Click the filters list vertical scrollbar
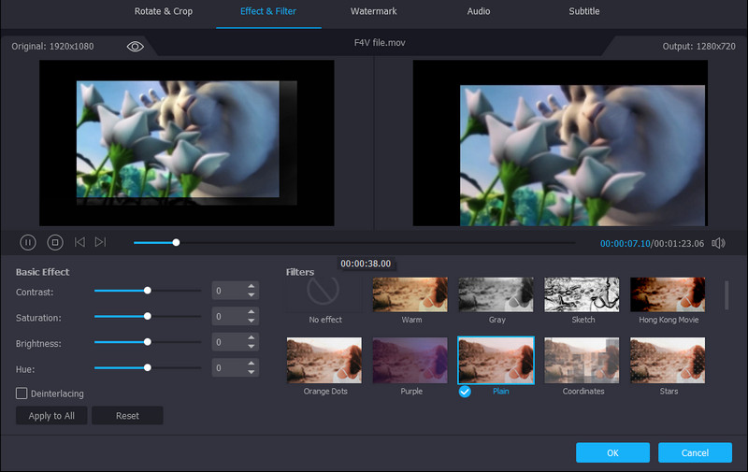The height and width of the screenshot is (472, 748). click(727, 295)
